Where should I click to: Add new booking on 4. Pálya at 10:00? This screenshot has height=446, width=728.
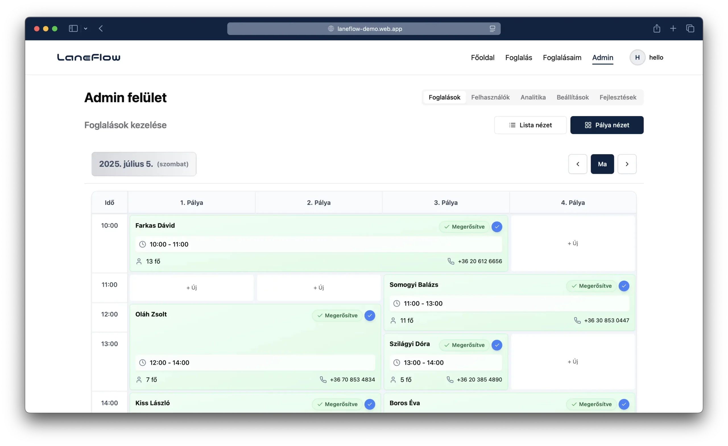[x=573, y=243]
